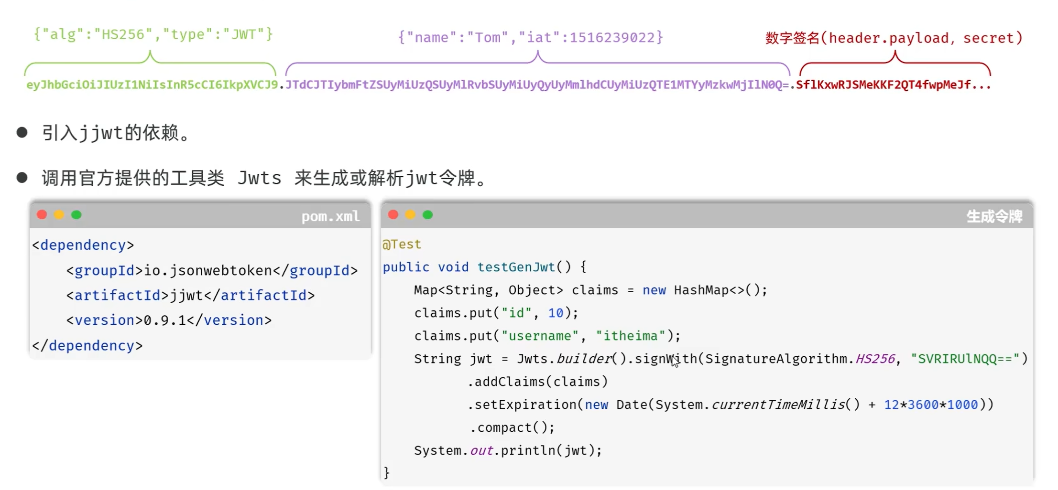Select the 生成令牌 window title

[x=994, y=216]
